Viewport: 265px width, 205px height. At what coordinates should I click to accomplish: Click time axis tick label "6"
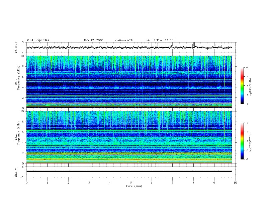coord(152,183)
